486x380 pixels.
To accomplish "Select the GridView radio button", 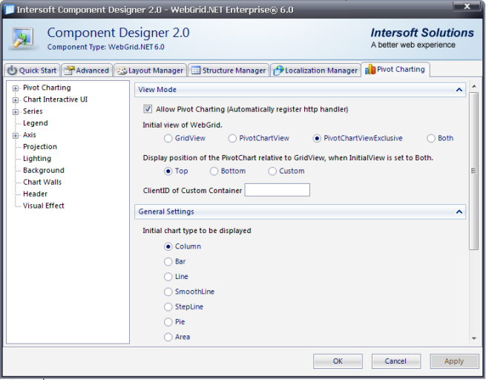I will [x=168, y=138].
